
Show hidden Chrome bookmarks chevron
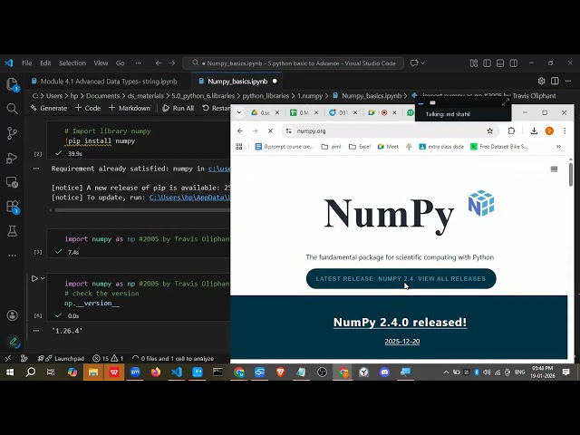click(558, 147)
